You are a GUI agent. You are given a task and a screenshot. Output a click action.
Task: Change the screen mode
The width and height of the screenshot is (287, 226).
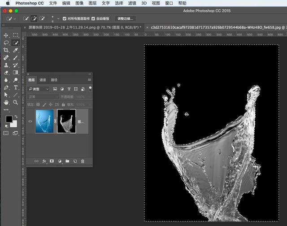pyautogui.click(x=15, y=133)
